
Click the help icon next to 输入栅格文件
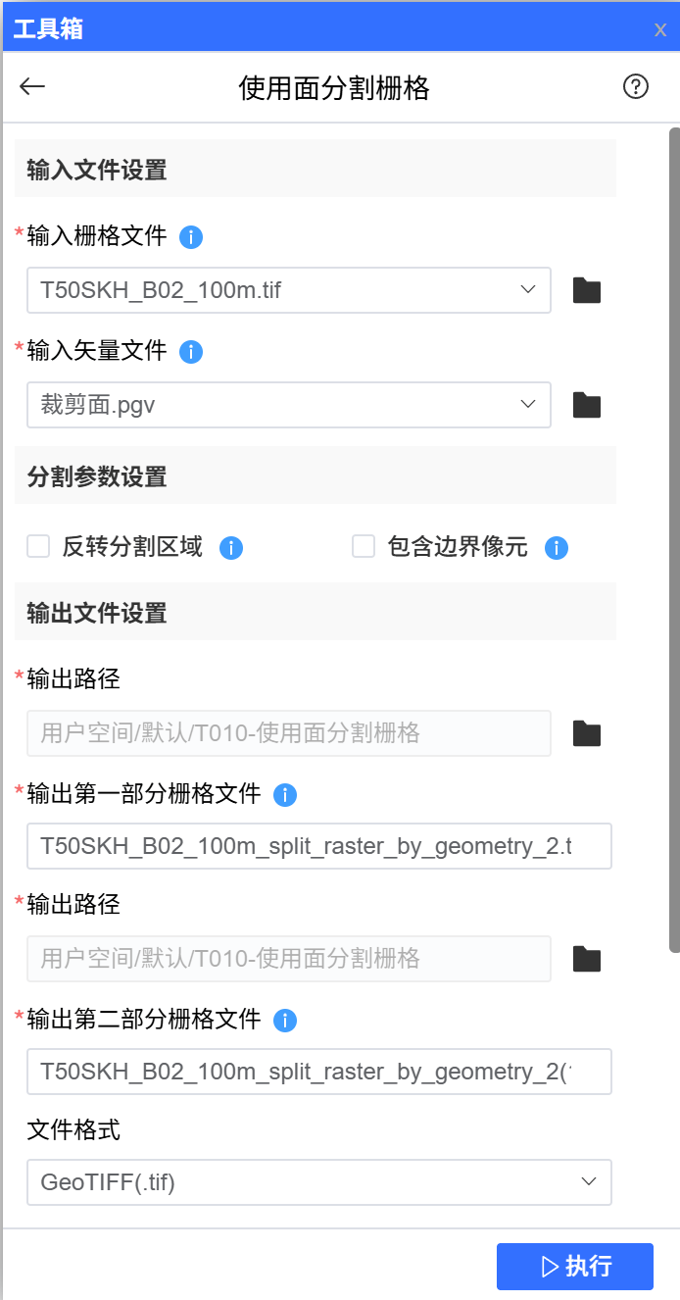click(x=191, y=237)
